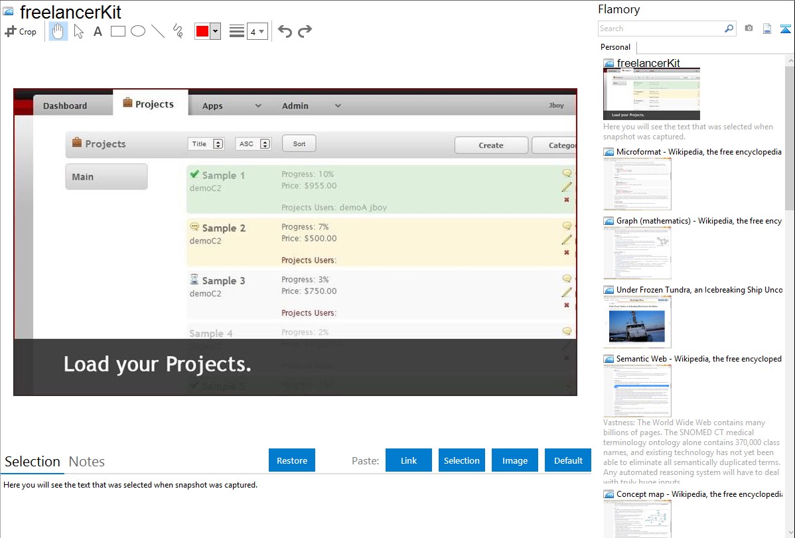
Task: Redo the last annotation
Action: coord(305,31)
